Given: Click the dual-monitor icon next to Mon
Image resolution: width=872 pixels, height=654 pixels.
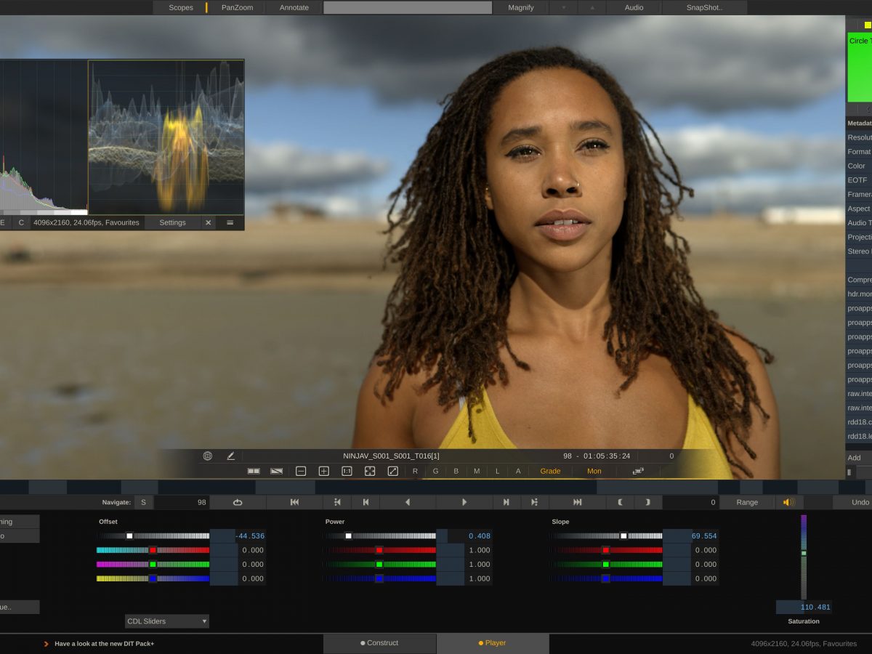Looking at the screenshot, I should pyautogui.click(x=638, y=471).
